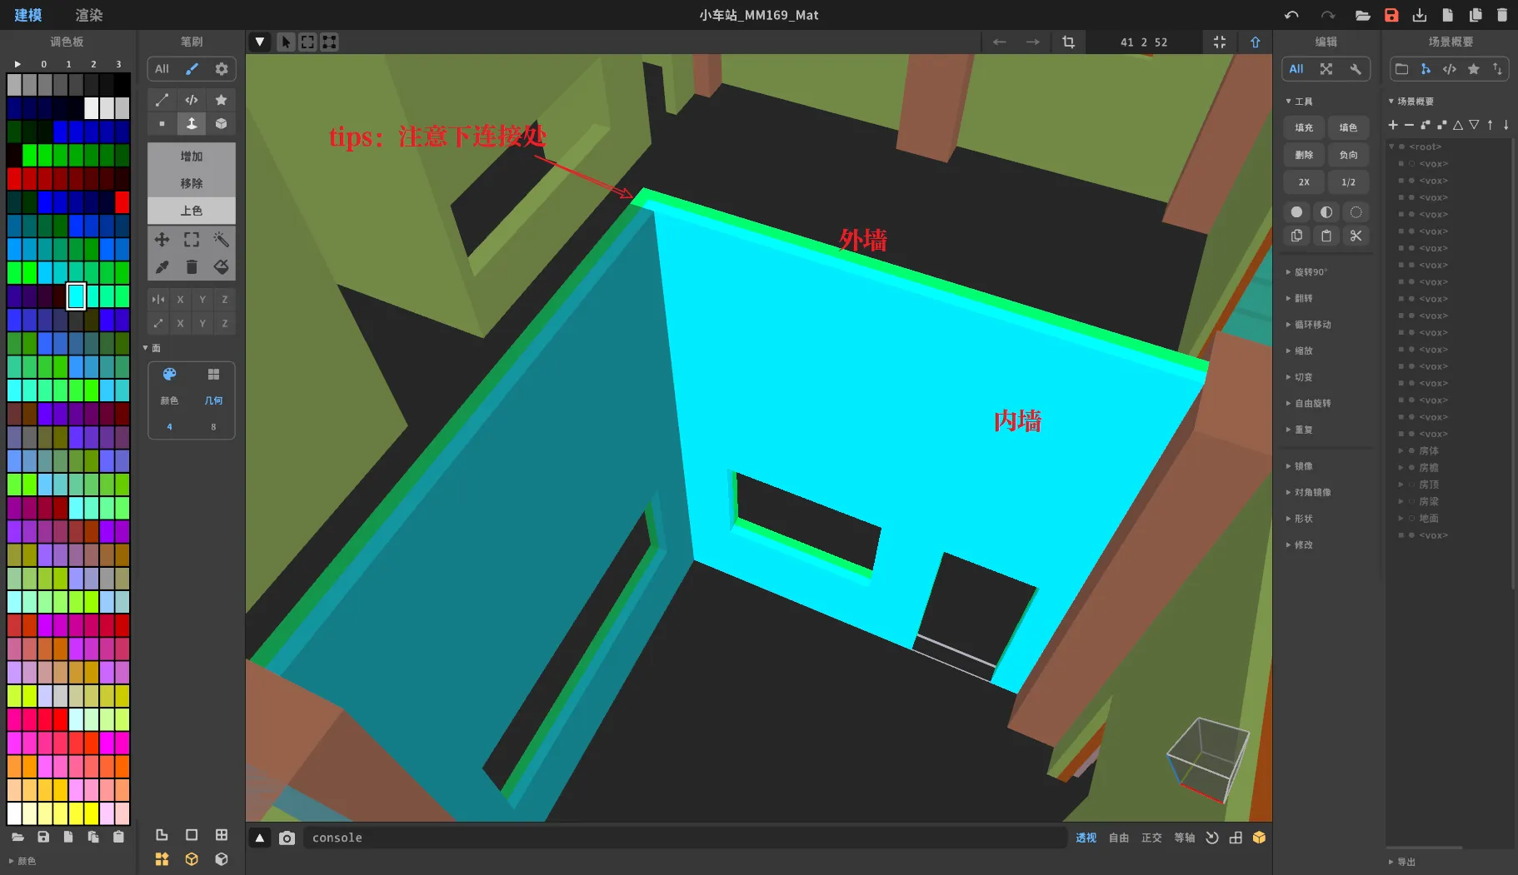Add a new object with the plus icon
Viewport: 1518px width, 875px height.
(x=1393, y=125)
